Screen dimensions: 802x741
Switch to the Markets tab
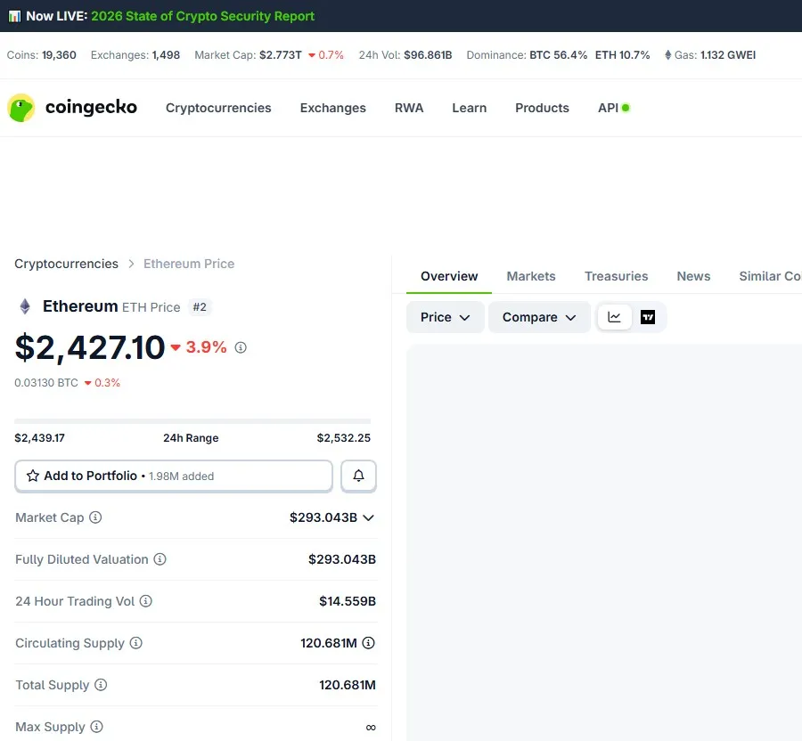coord(531,276)
